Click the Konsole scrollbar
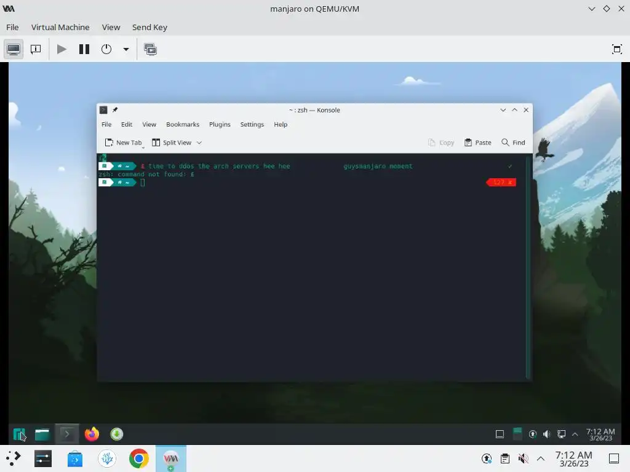Viewport: 630px width, 472px height. pyautogui.click(x=528, y=267)
